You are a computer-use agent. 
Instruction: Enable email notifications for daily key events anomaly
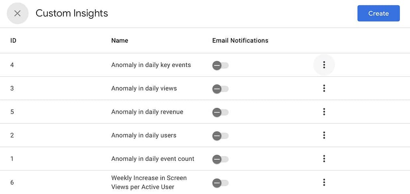click(x=220, y=65)
